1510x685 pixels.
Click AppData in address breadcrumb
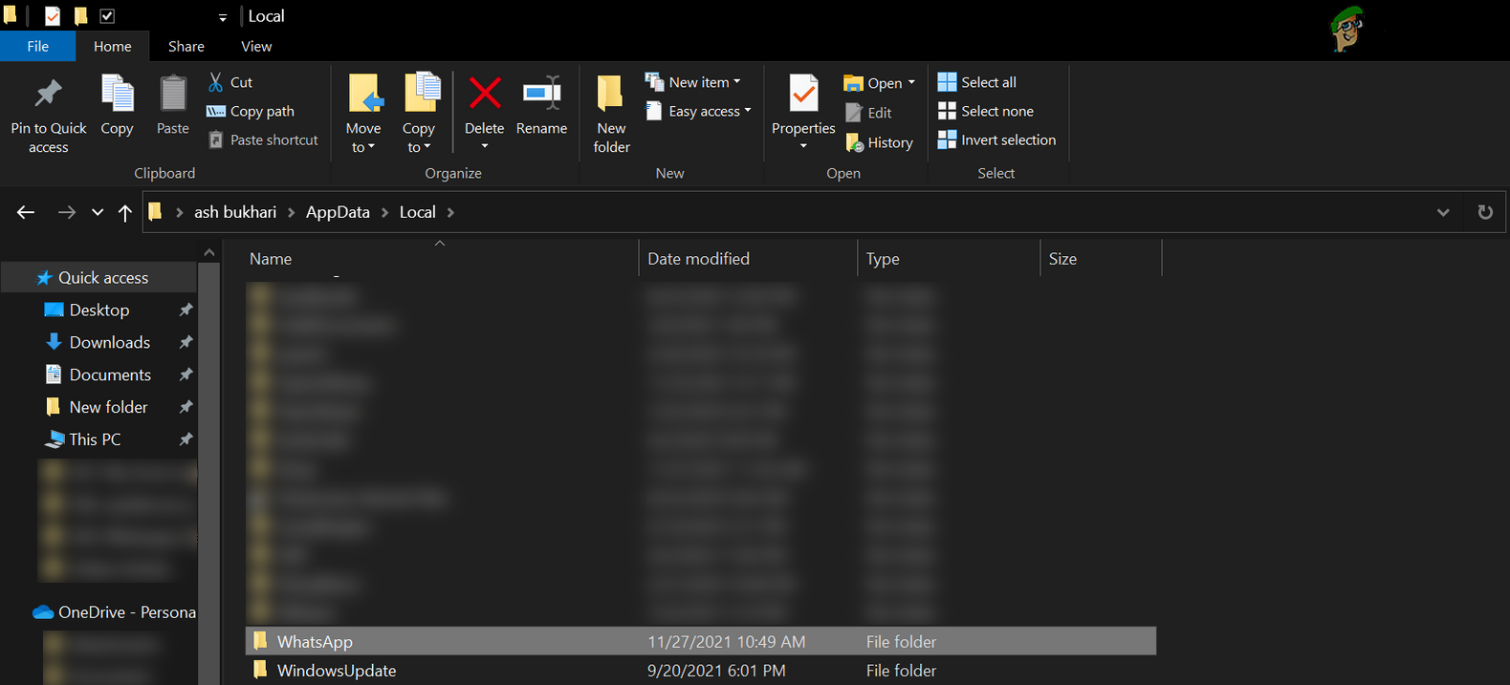tap(338, 212)
